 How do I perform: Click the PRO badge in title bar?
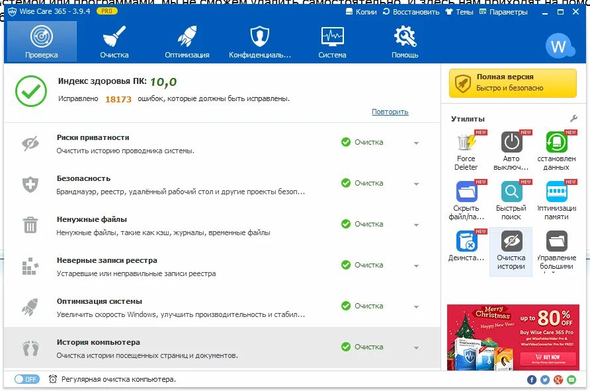tap(107, 11)
